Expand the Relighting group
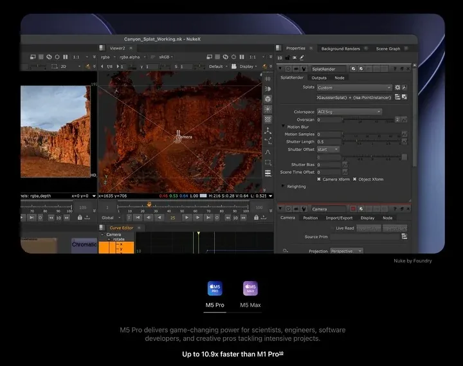The height and width of the screenshot is (366, 463). 283,186
